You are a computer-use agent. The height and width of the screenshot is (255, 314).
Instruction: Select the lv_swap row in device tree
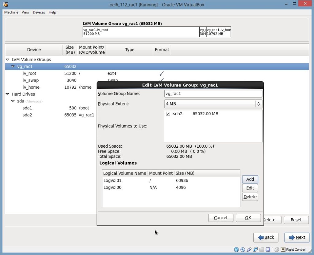[x=51, y=80]
